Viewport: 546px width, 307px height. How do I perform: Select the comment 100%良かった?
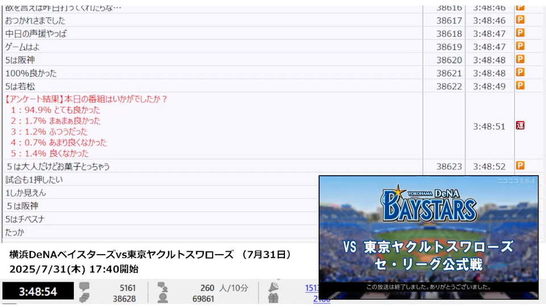31,73
